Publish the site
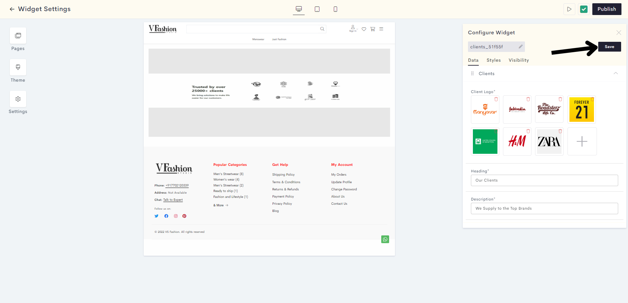Image resolution: width=628 pixels, height=303 pixels. point(607,9)
